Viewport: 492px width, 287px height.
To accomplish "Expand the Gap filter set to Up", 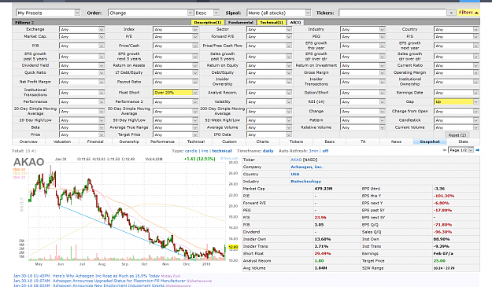I will 457,102.
